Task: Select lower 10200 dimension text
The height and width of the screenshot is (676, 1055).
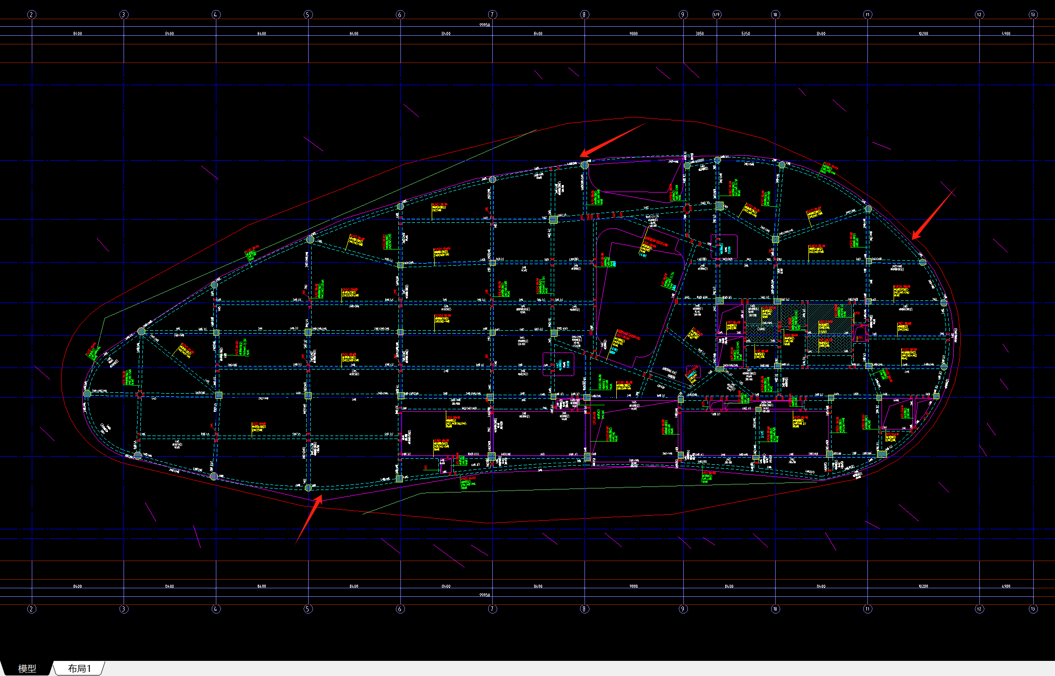Action: point(923,586)
